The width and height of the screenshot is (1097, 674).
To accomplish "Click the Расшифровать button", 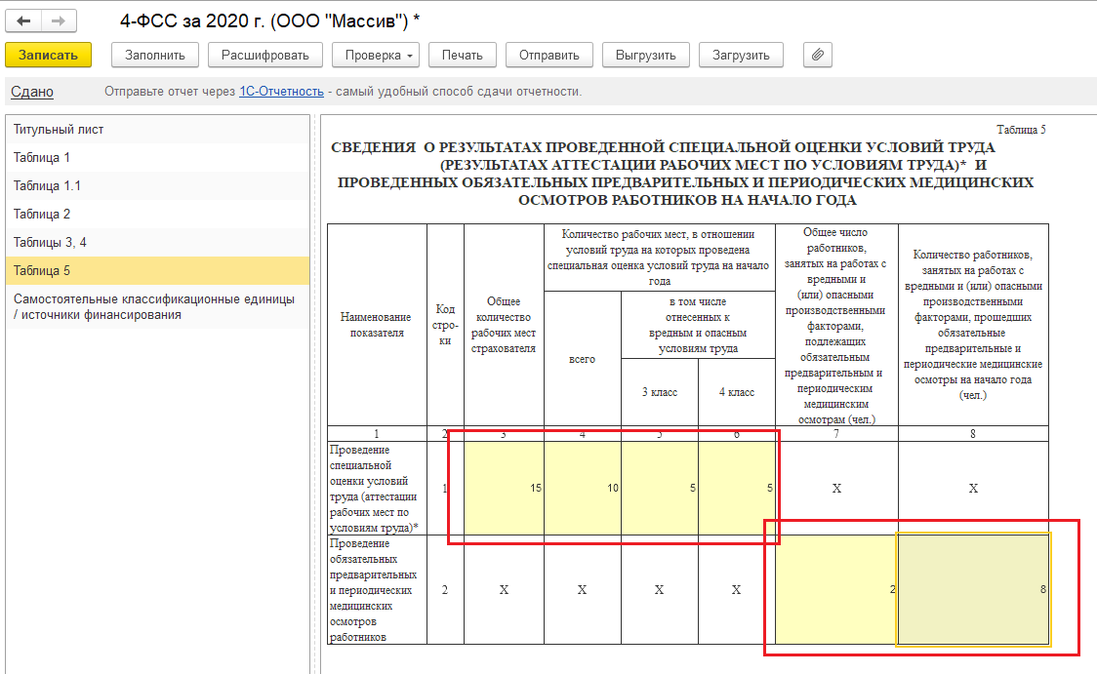I will pos(265,55).
